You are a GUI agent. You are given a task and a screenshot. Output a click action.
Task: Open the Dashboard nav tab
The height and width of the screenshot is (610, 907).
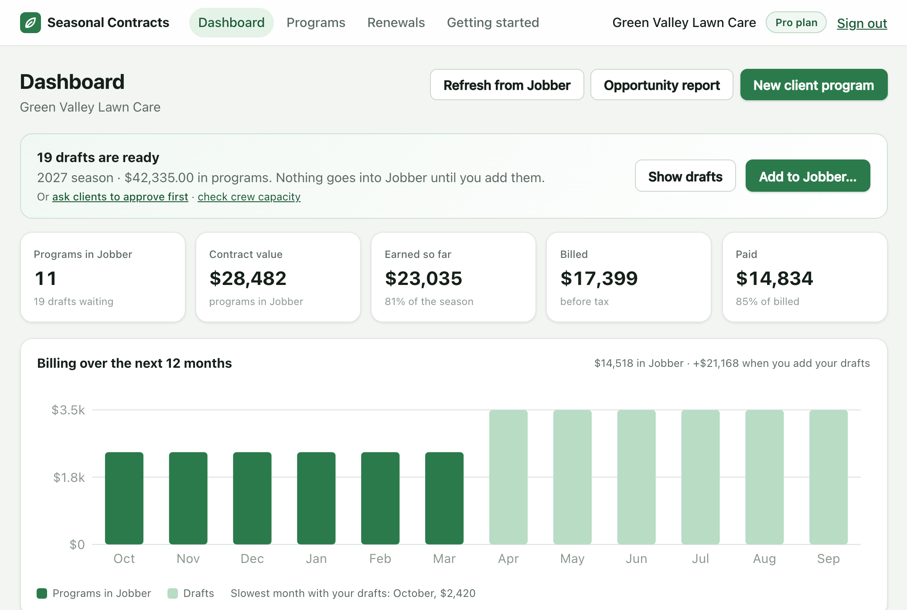pos(231,23)
